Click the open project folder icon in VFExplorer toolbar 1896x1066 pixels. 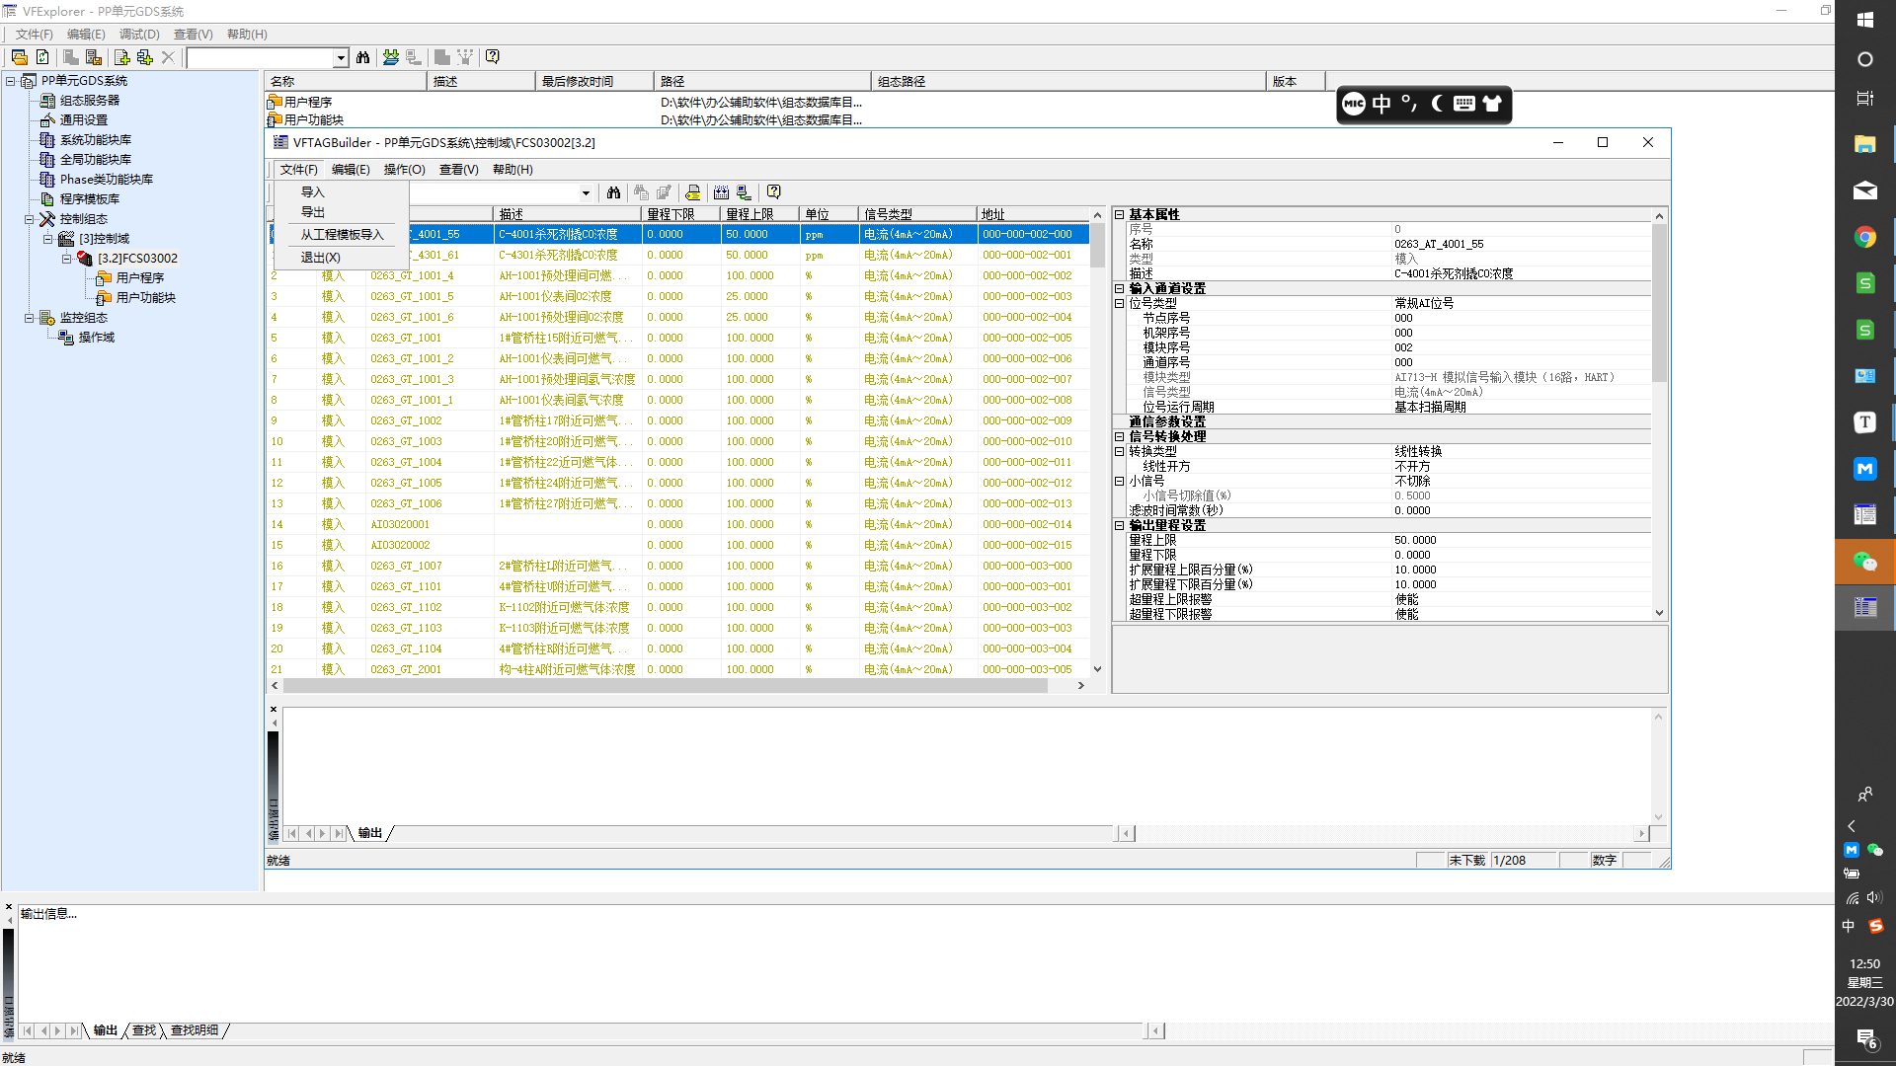(20, 57)
